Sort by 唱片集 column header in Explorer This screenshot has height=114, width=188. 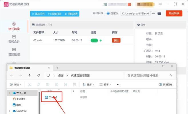point(136,91)
